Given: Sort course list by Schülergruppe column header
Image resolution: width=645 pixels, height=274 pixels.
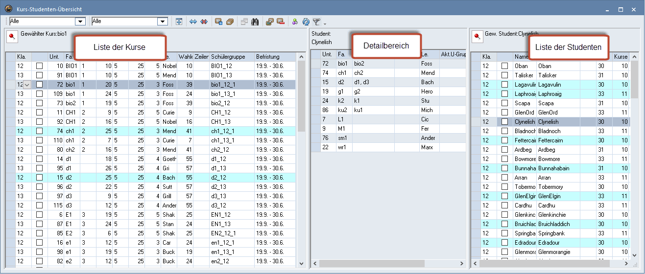Looking at the screenshot, I should click(232, 57).
